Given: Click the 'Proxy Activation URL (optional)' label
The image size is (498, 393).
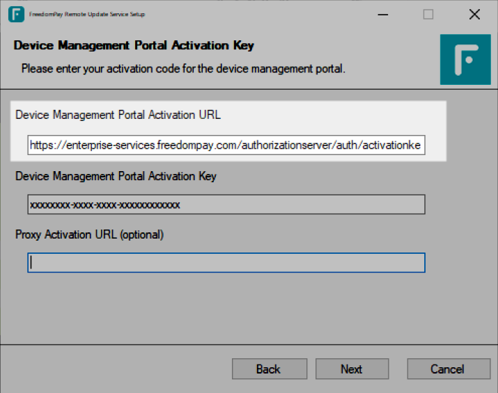Looking at the screenshot, I should tap(89, 234).
